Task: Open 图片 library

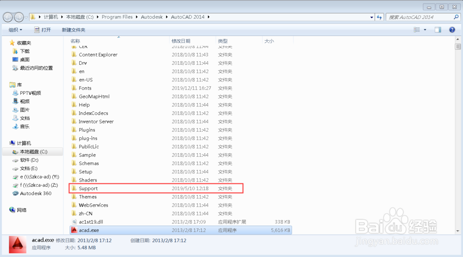Action: pos(25,110)
